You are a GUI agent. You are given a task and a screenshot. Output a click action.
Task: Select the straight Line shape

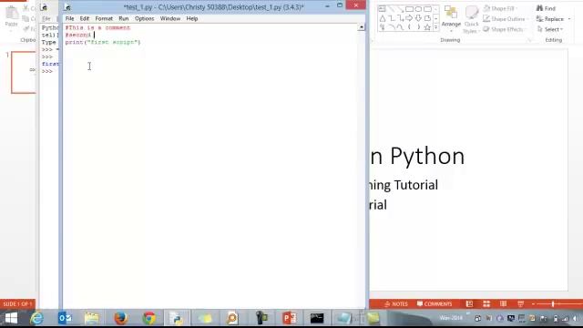391,9
